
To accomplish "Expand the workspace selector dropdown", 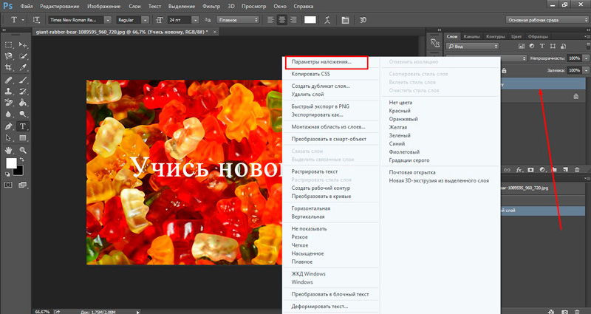I will (x=545, y=18).
